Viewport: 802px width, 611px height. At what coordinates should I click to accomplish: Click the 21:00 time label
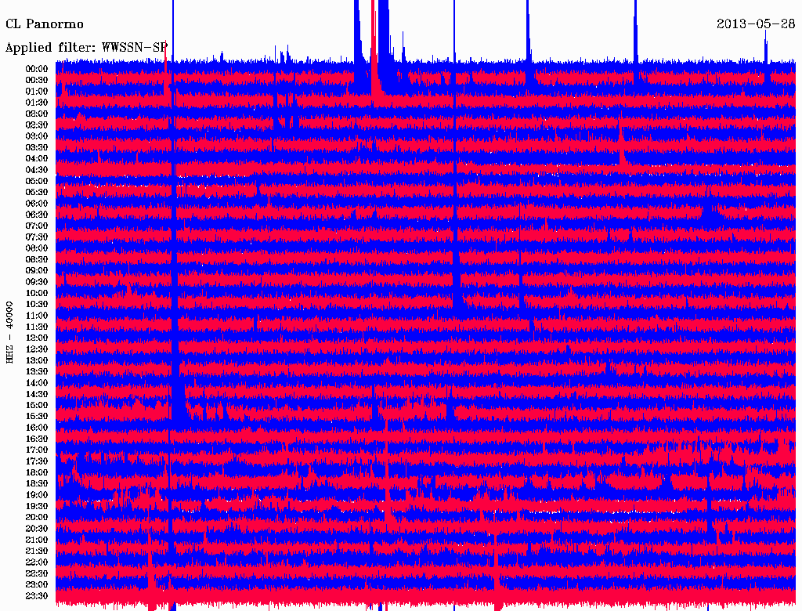point(37,540)
